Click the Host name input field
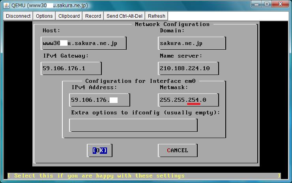292x183 pixels. click(84, 43)
